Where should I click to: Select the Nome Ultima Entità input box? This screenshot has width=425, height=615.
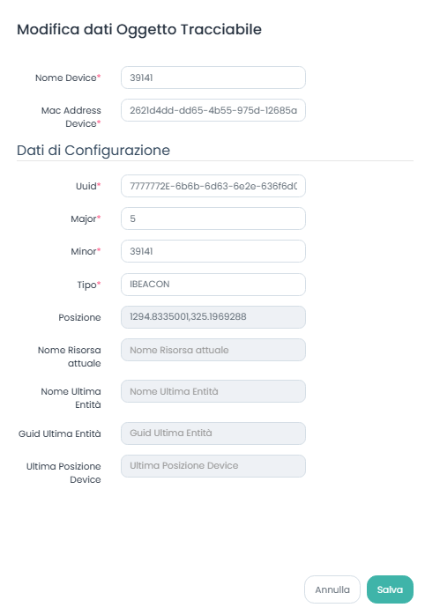pos(213,391)
